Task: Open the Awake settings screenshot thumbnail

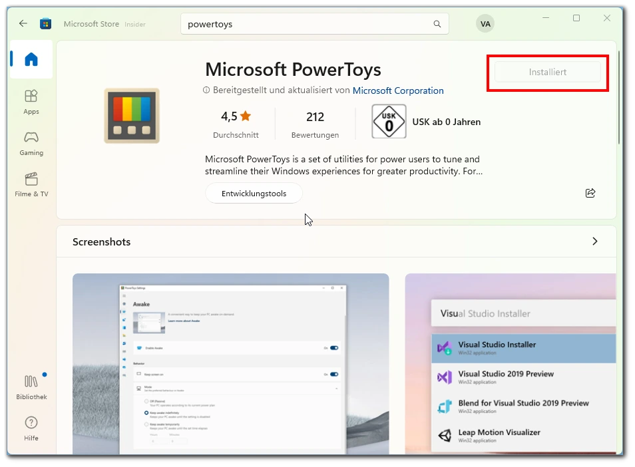Action: click(x=230, y=364)
